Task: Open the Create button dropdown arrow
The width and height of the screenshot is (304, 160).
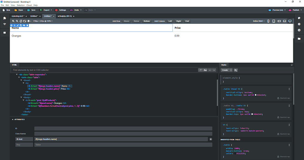Action: pos(231,70)
